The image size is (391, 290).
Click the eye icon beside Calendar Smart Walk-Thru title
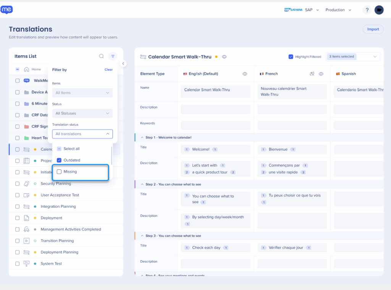pyautogui.click(x=225, y=57)
